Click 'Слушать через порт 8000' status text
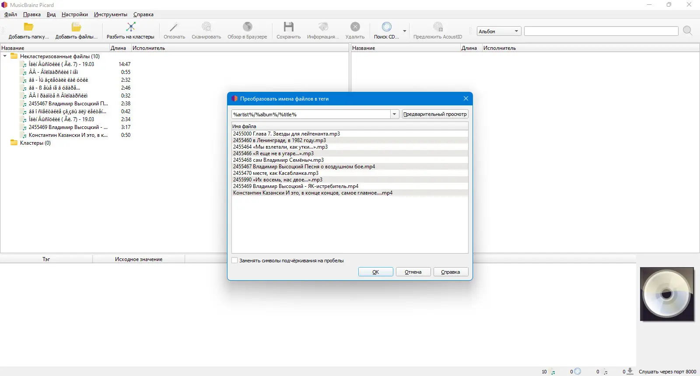 667,372
